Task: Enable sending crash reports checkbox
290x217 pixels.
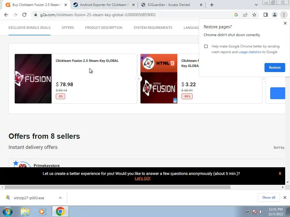Action: point(206,46)
